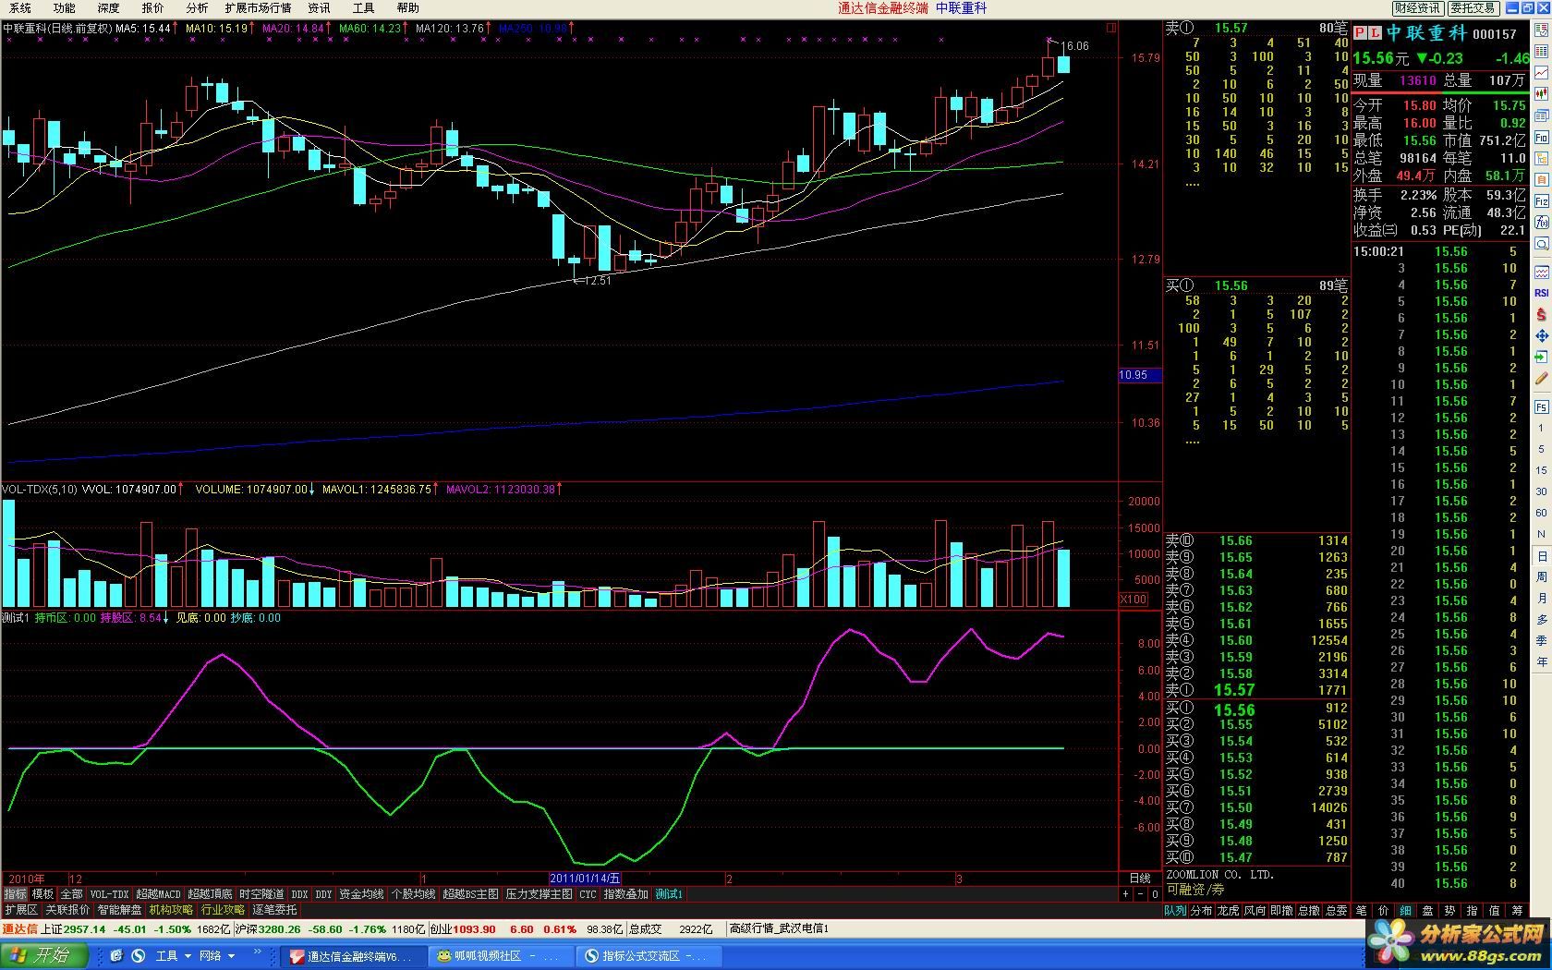Click the small red box icon at chart top-right

click(1111, 28)
